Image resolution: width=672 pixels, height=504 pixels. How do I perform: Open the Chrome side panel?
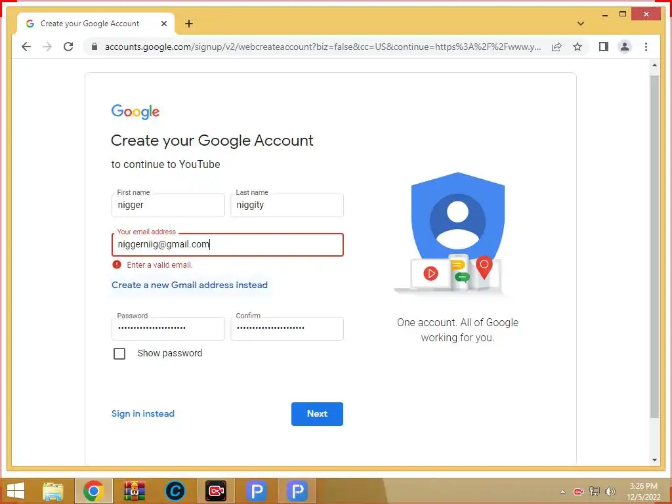tap(604, 47)
